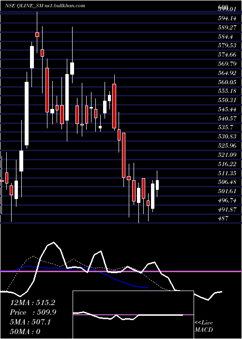Click the 540.57 price axis label
Screen dimensions: 242x339
click(x=227, y=118)
